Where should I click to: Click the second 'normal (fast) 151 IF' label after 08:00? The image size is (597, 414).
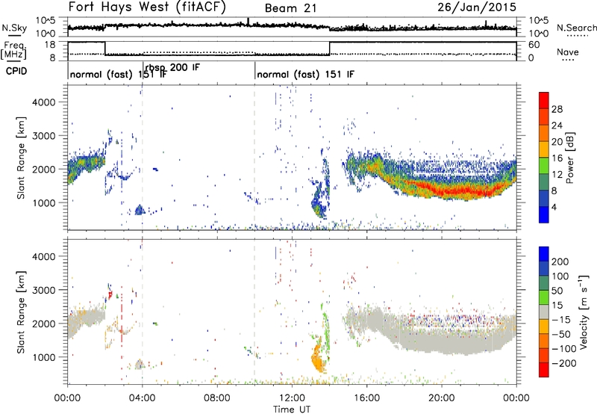coord(305,74)
